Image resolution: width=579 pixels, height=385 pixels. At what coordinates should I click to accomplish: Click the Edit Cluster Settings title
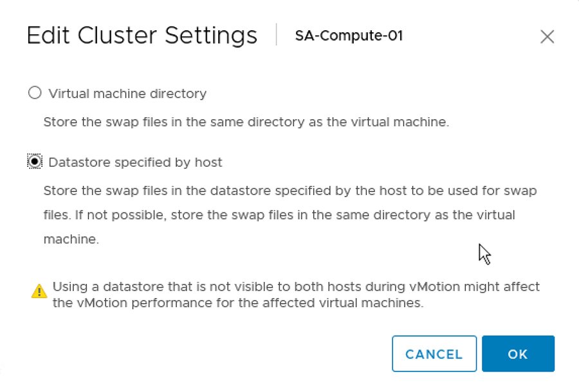[141, 36]
